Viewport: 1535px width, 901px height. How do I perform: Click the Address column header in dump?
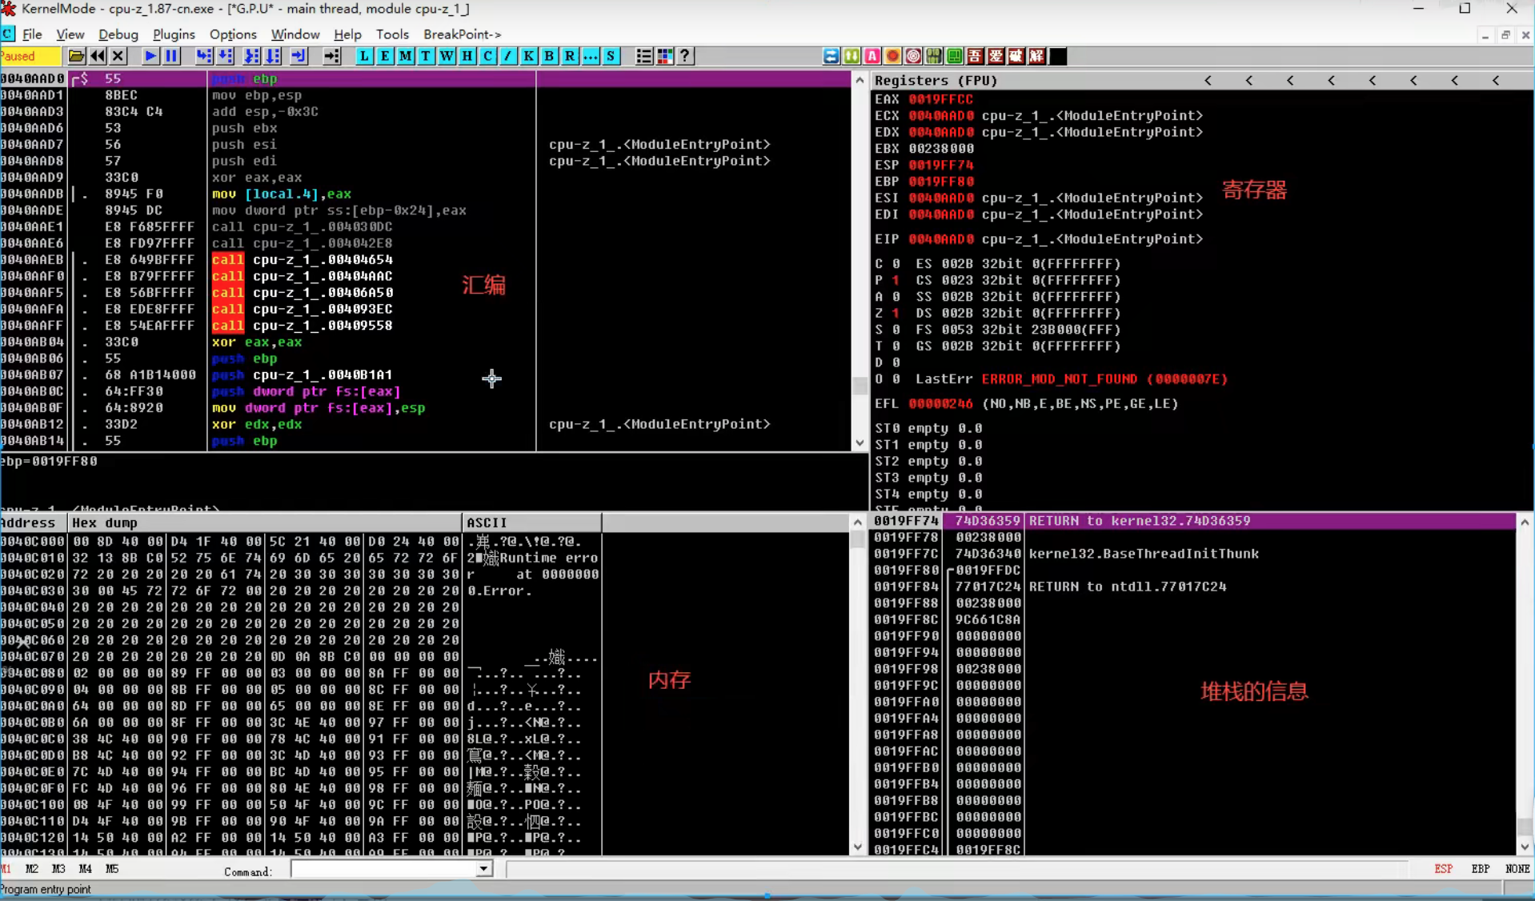click(x=33, y=523)
